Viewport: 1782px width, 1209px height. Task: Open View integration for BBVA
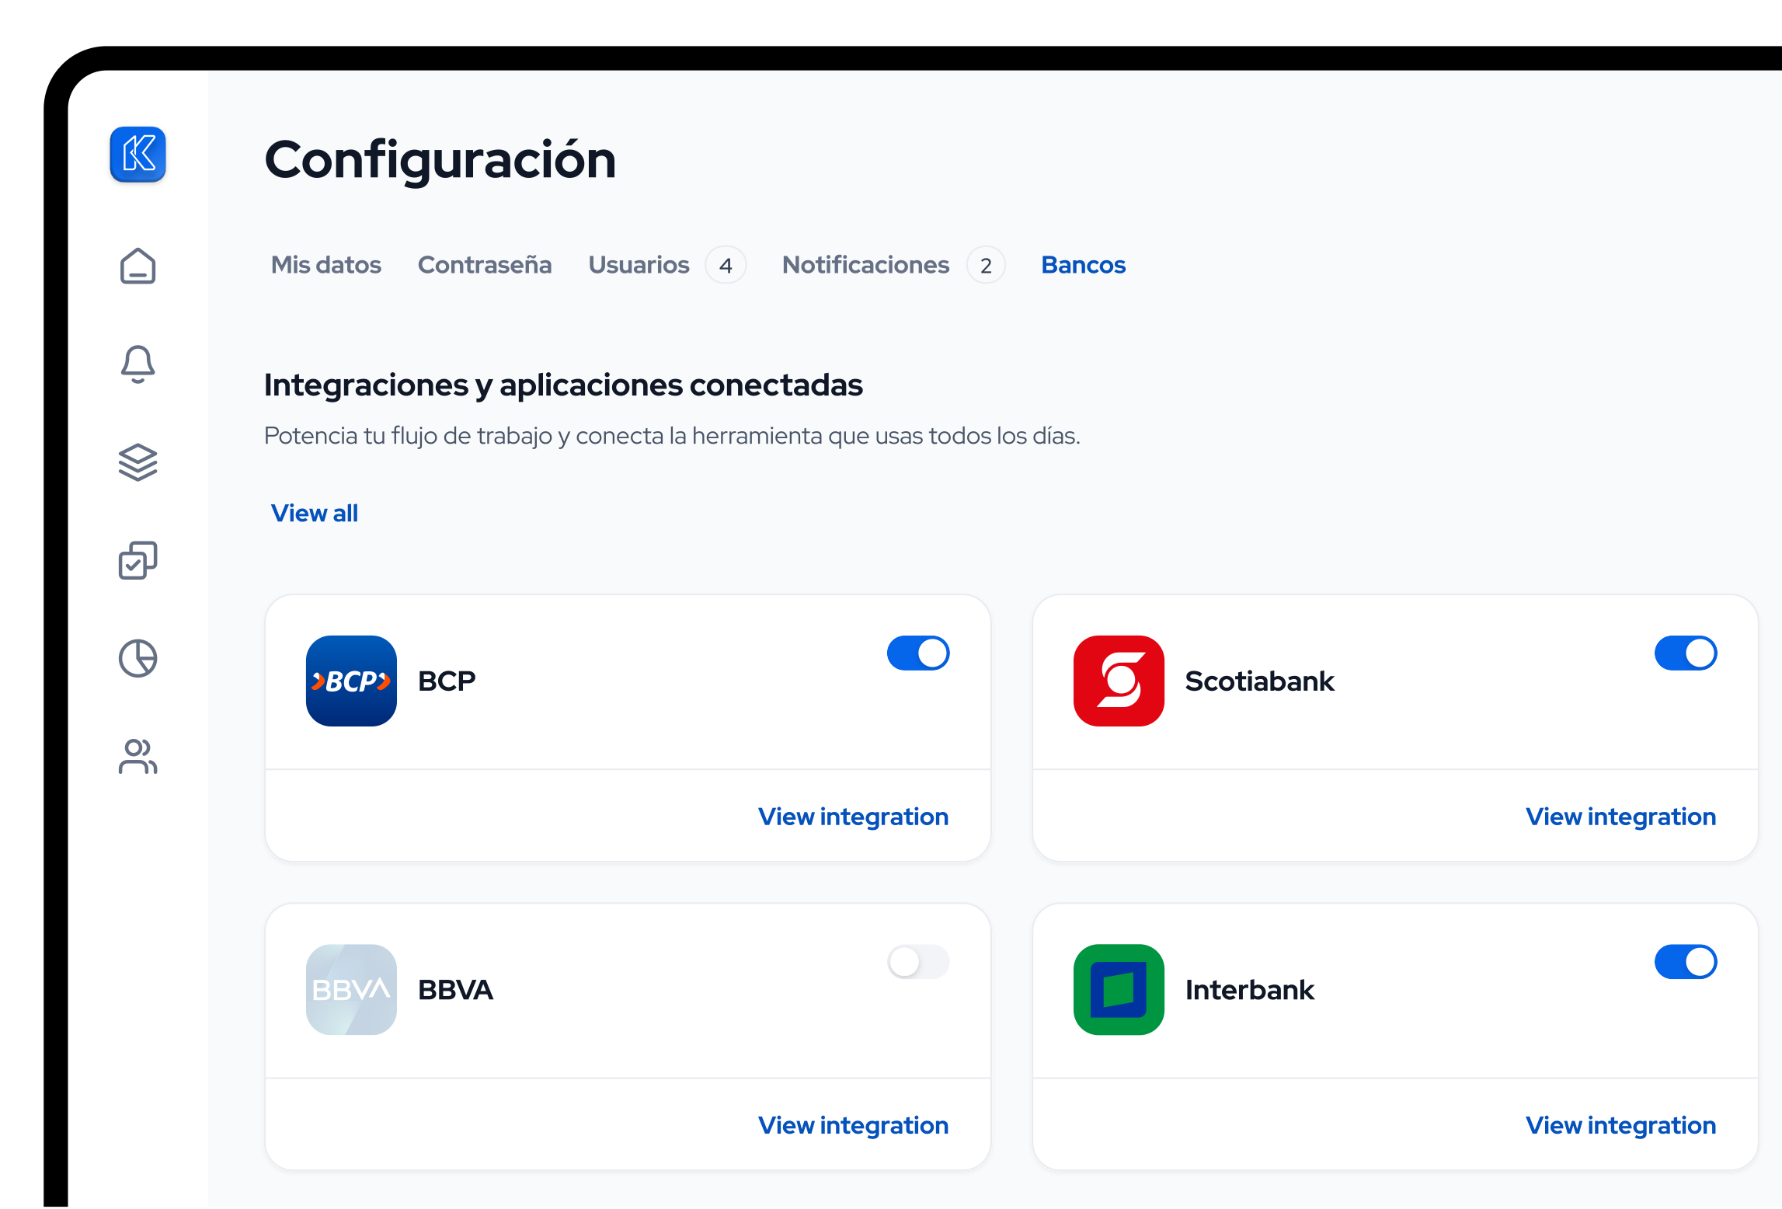854,1125
